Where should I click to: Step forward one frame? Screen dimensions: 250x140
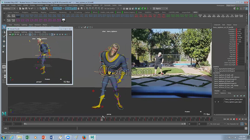[243, 119]
